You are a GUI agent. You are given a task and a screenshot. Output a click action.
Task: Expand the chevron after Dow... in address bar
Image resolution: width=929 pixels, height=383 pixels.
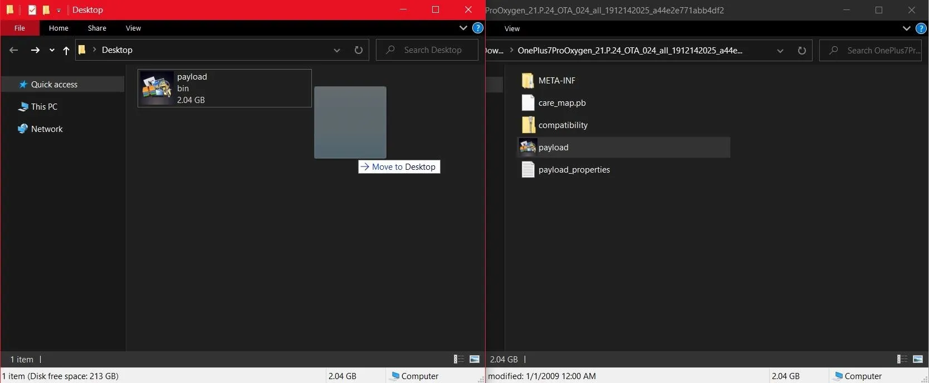(x=511, y=51)
